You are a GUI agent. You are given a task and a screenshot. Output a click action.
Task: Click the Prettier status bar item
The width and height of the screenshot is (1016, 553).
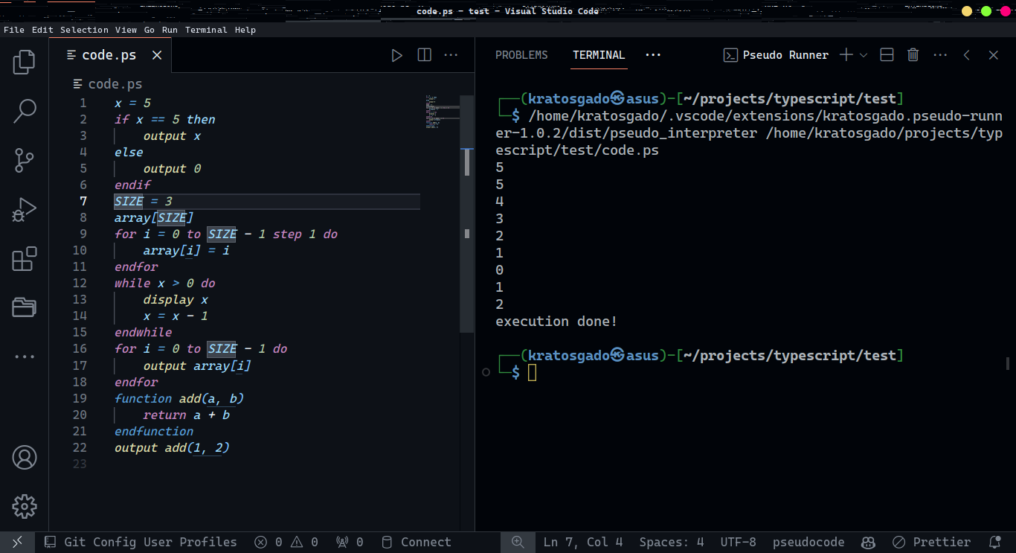coord(932,542)
